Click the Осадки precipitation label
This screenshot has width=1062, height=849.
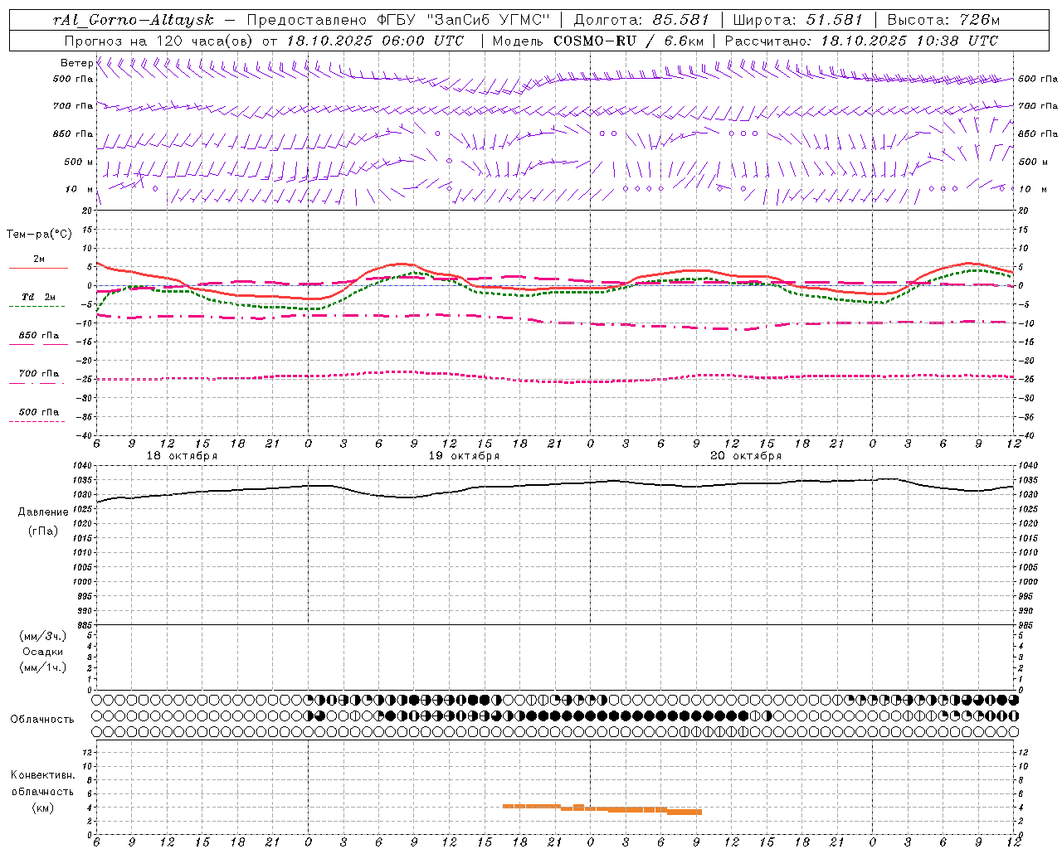tap(43, 652)
